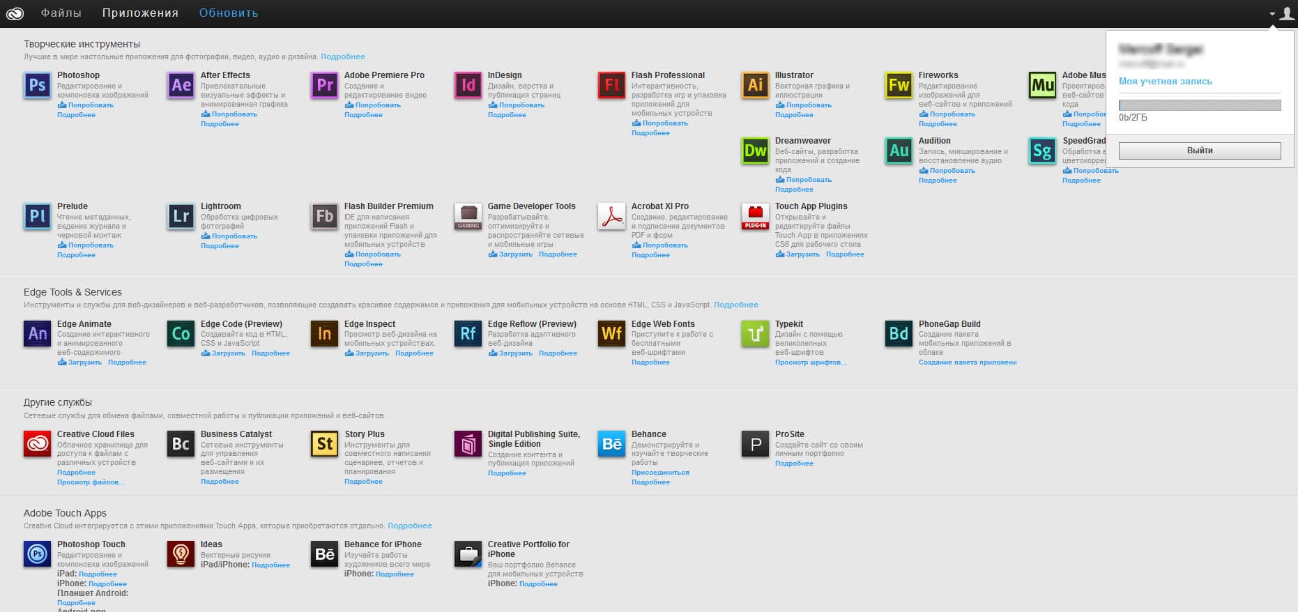
Task: Click the Creative Cloud logo in header
Action: coord(15,13)
